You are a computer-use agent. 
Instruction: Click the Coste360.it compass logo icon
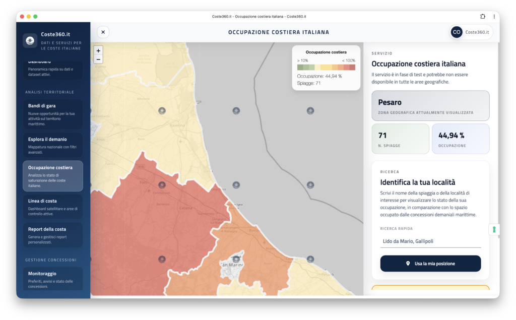pos(30,40)
